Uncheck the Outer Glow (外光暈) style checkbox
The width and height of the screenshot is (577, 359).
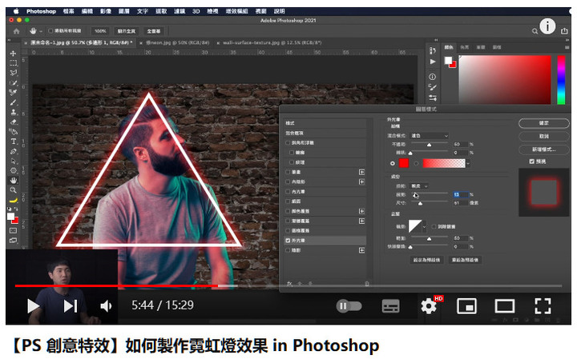point(288,241)
